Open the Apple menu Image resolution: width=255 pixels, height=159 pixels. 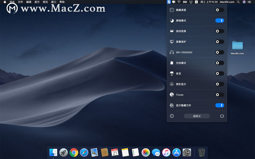pos(5,2)
